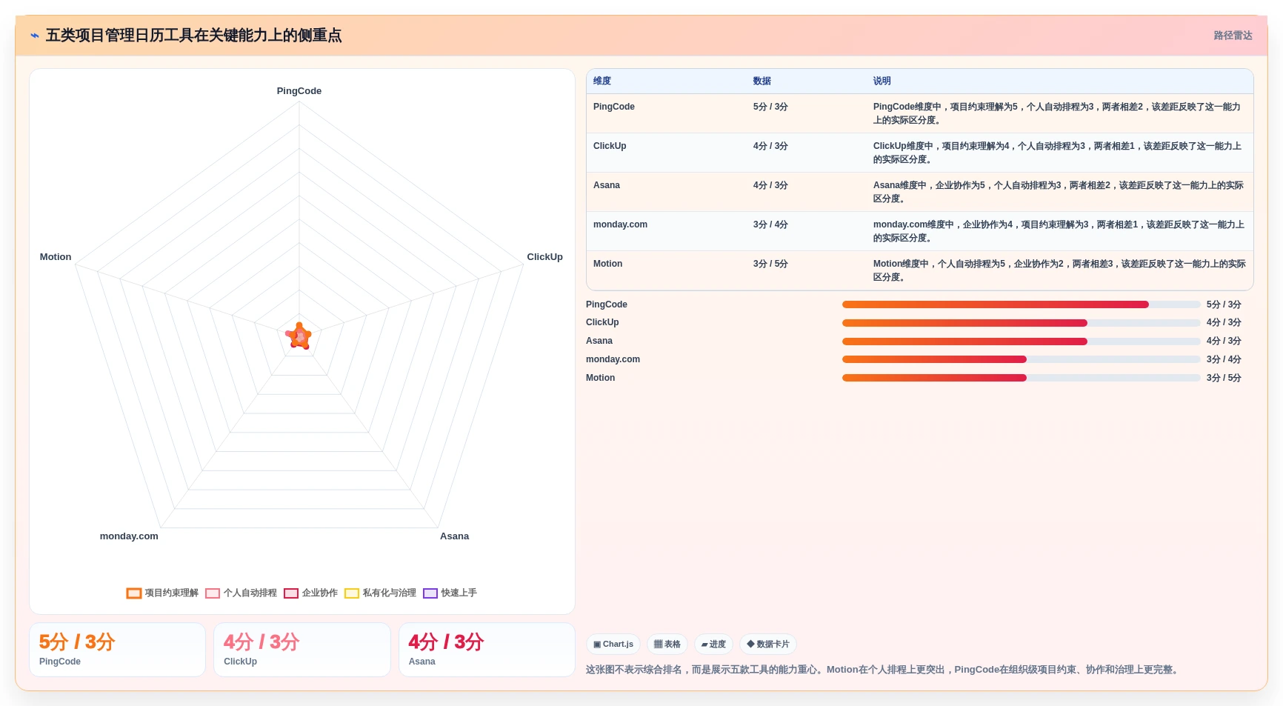Toggle the 快速上手 legend swatch

point(430,593)
